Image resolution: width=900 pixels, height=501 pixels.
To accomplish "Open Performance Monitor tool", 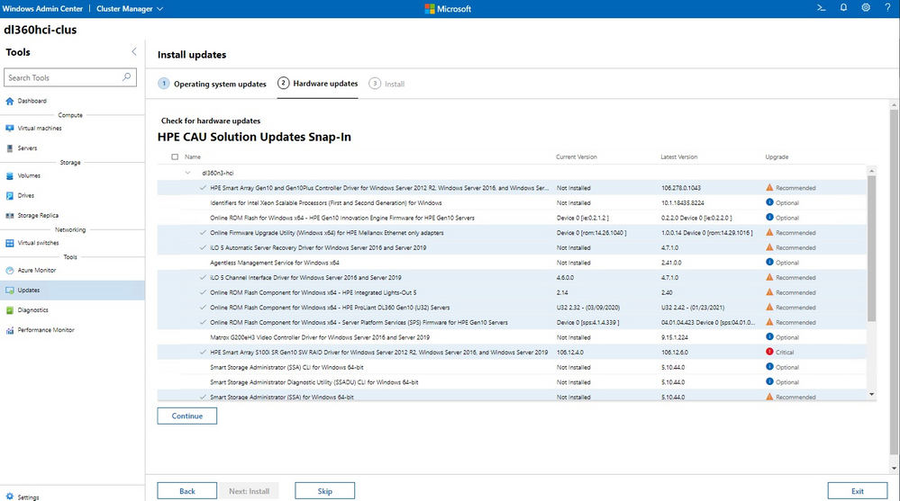I will coord(45,330).
